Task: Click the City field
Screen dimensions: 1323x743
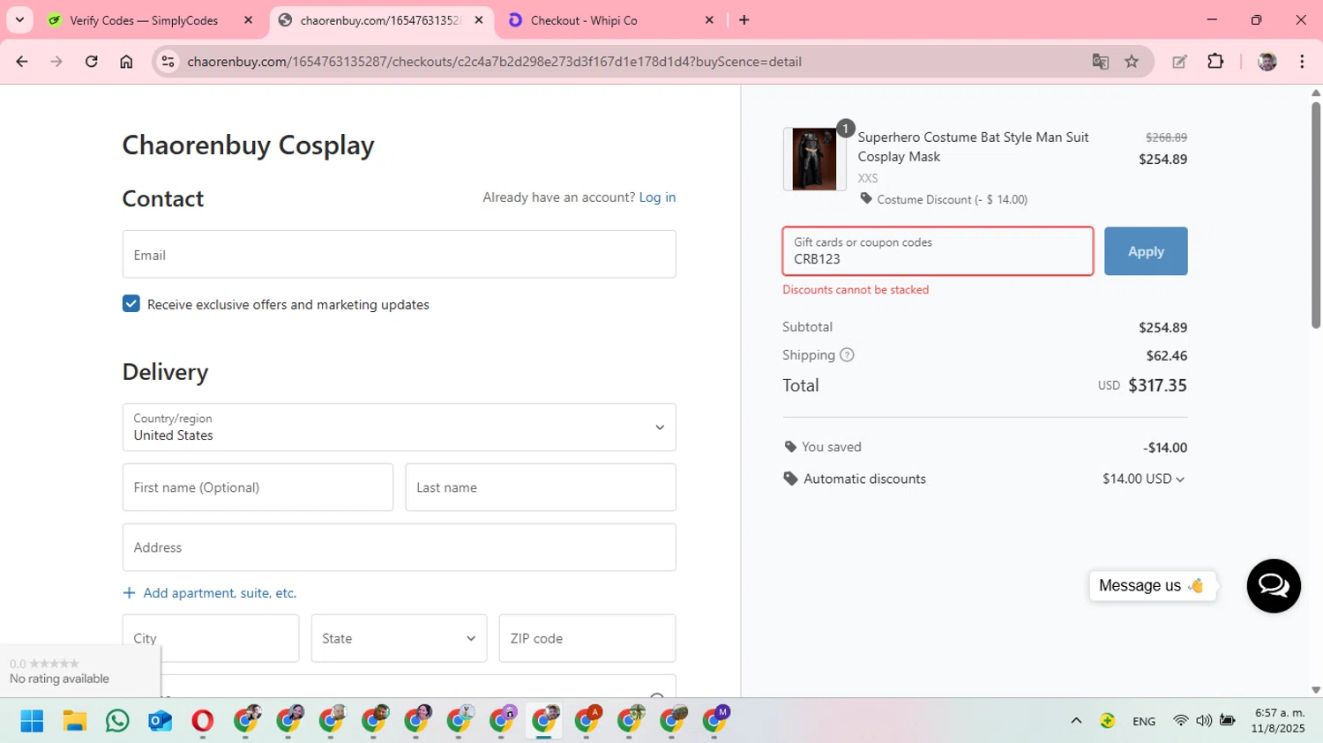Action: point(211,638)
